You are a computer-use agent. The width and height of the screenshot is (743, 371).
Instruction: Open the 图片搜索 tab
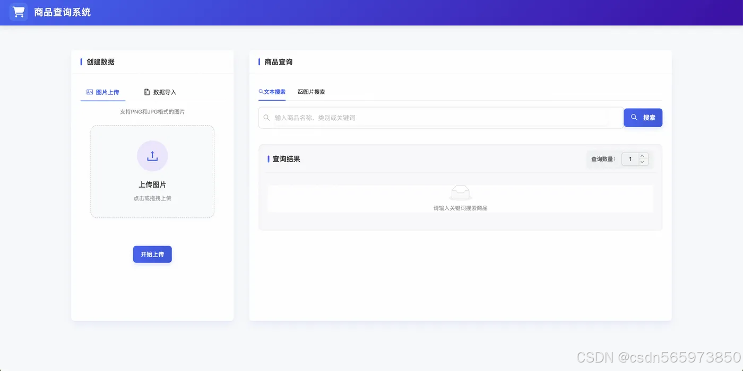coord(312,92)
